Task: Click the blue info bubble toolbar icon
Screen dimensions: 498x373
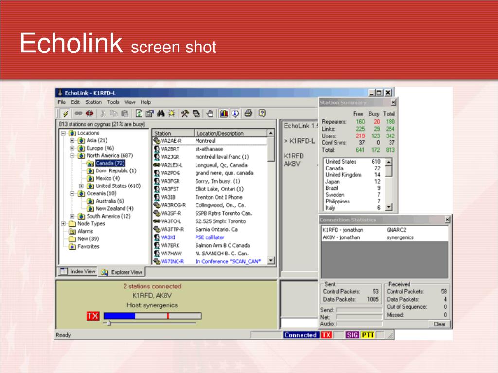Action: click(235, 113)
